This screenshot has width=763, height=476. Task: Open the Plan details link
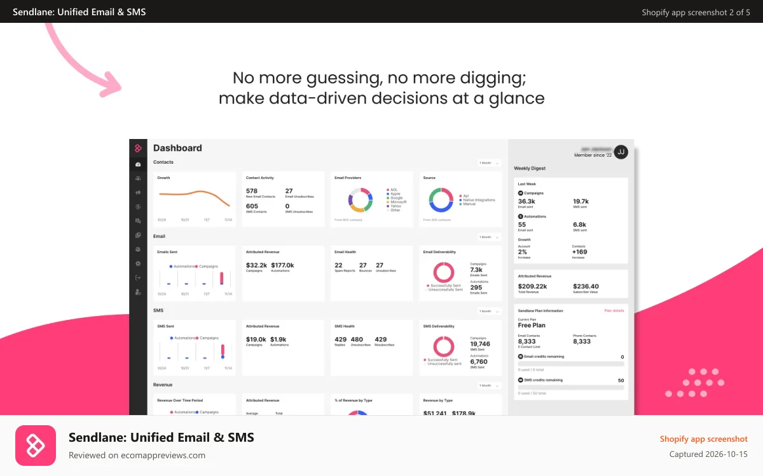(x=614, y=311)
